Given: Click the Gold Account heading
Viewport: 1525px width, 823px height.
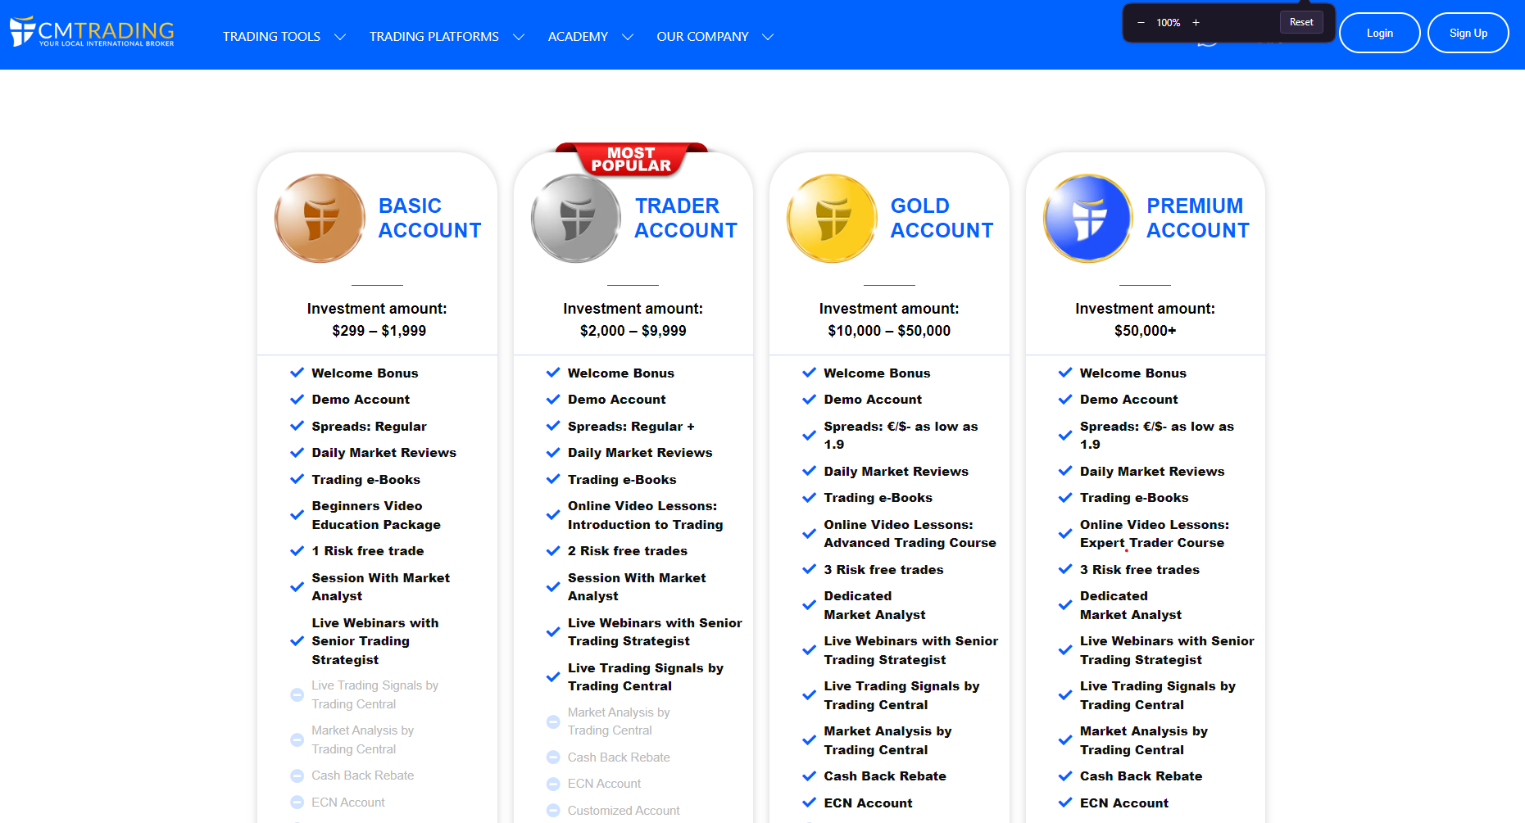Looking at the screenshot, I should click(942, 218).
